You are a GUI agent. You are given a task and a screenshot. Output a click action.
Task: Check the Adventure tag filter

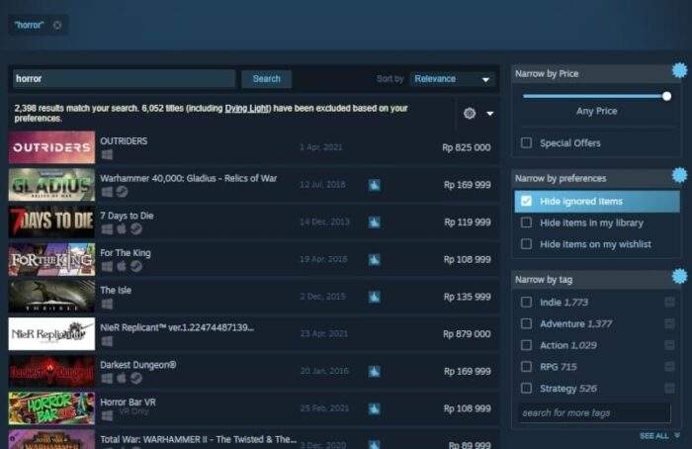click(526, 323)
